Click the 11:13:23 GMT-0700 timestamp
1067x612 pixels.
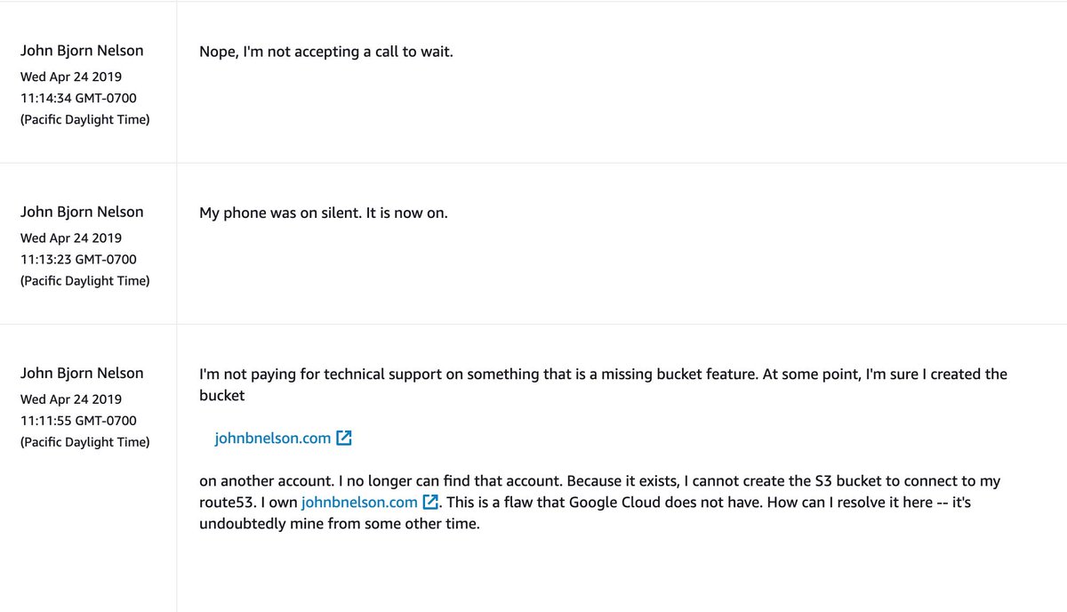(x=78, y=259)
